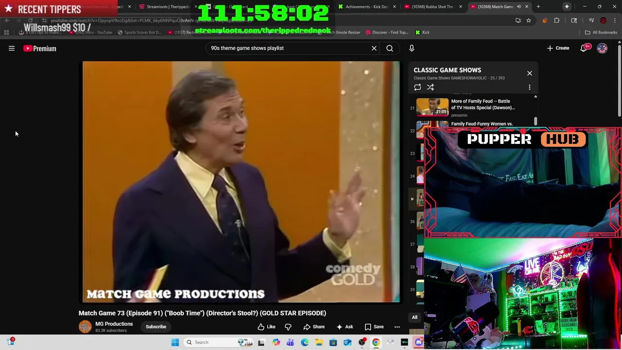Open Ask AI for this video
The image size is (622, 350).
(345, 327)
